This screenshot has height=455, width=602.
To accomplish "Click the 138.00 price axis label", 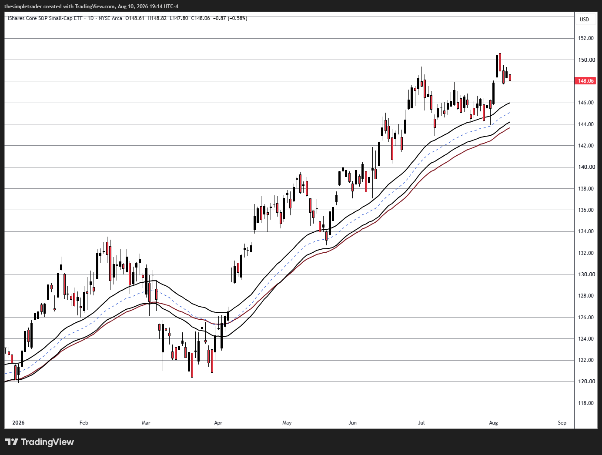I will (586, 189).
